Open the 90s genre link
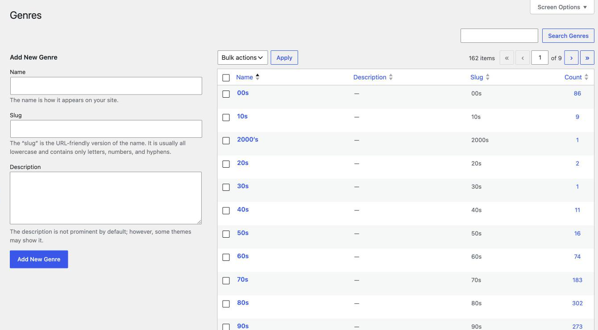 click(243, 326)
